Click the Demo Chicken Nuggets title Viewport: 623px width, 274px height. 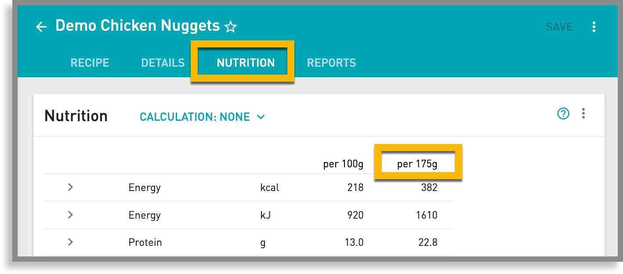(137, 25)
